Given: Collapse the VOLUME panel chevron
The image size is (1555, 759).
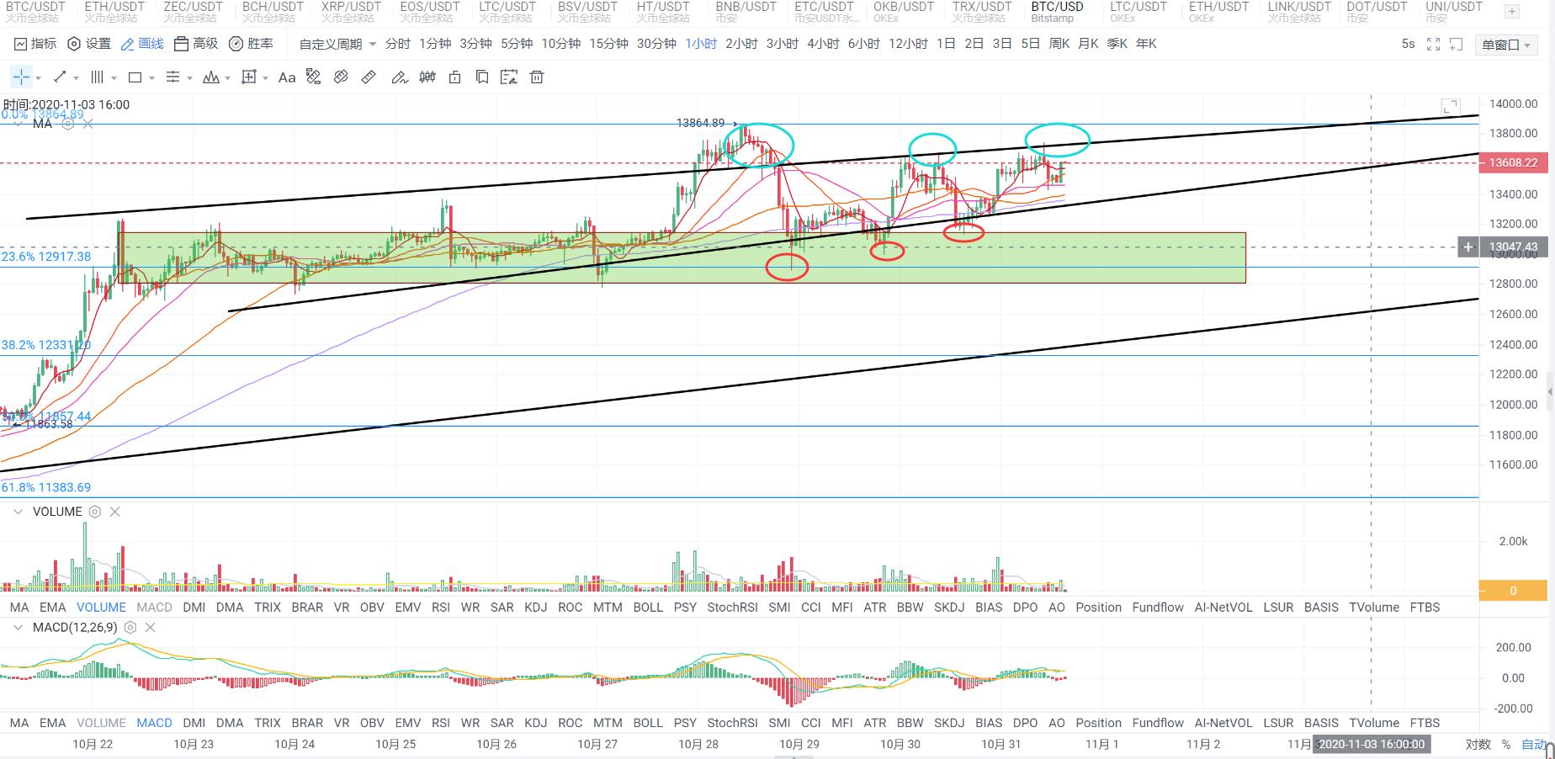Looking at the screenshot, I should click(18, 512).
